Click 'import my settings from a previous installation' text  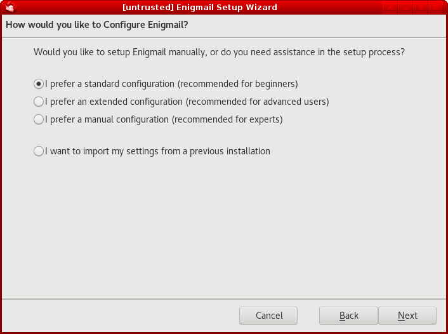pos(176,151)
